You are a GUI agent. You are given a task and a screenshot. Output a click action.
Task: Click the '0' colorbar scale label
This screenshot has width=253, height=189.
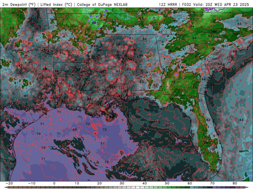tap(54, 183)
